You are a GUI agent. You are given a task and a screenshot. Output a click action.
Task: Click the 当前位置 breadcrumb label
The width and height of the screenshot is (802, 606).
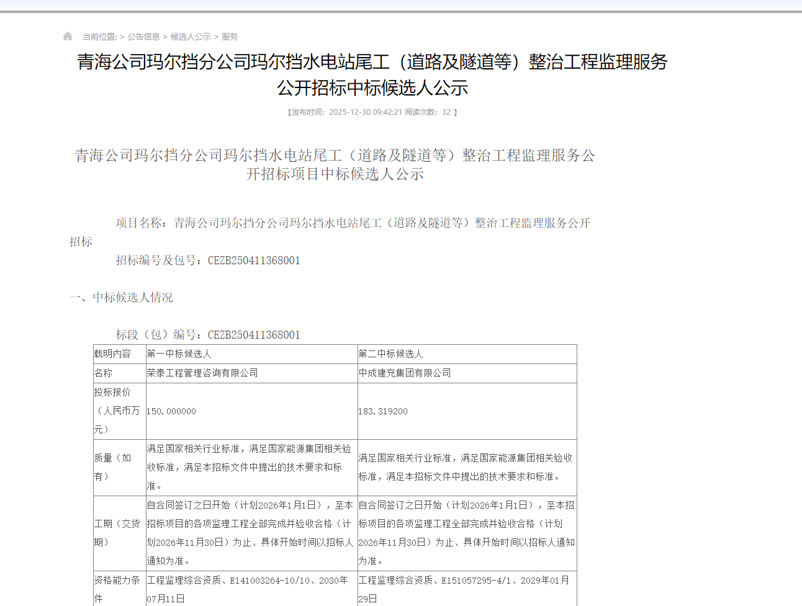click(x=99, y=37)
